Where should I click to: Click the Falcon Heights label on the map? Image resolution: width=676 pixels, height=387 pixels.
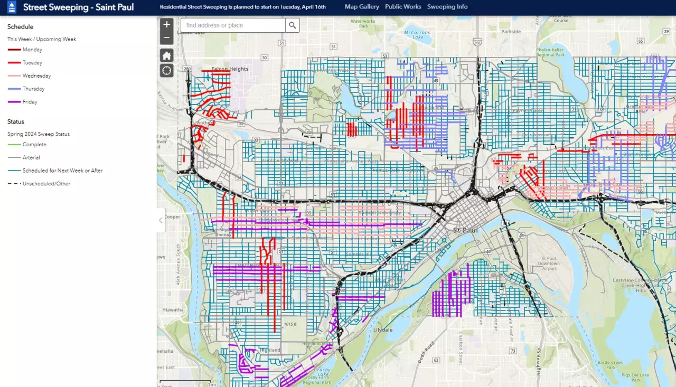(x=229, y=69)
